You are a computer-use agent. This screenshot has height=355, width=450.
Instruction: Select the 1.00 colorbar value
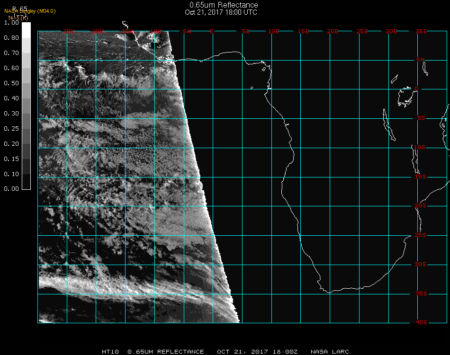click(11, 23)
